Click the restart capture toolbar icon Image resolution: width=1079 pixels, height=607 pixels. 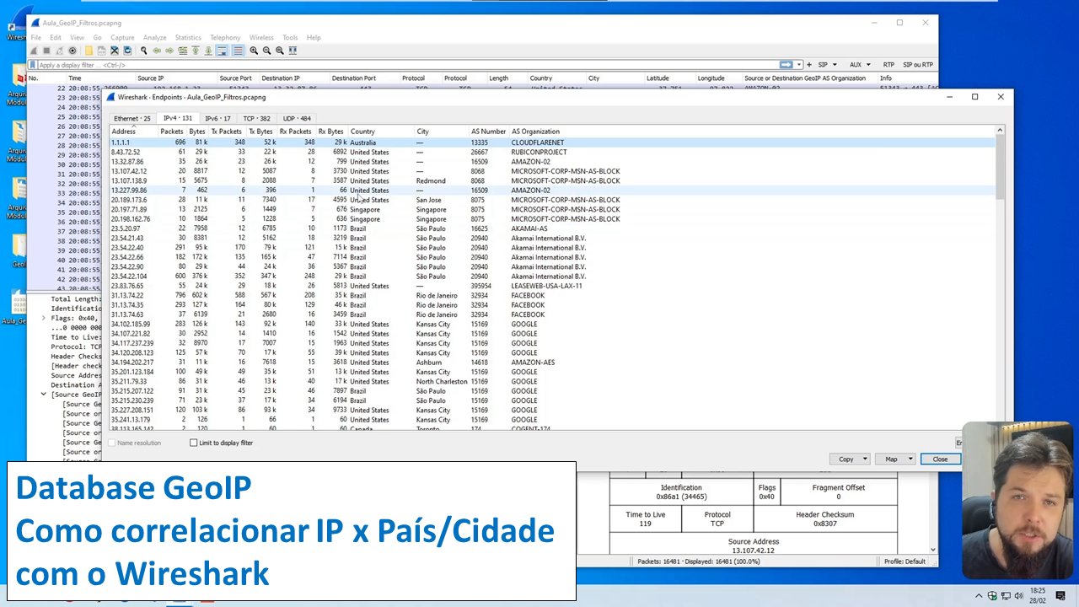[x=59, y=51]
